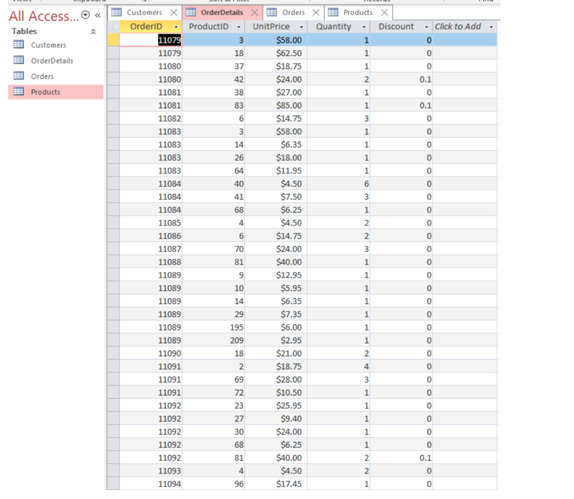Select the OrderID column header

coord(146,27)
